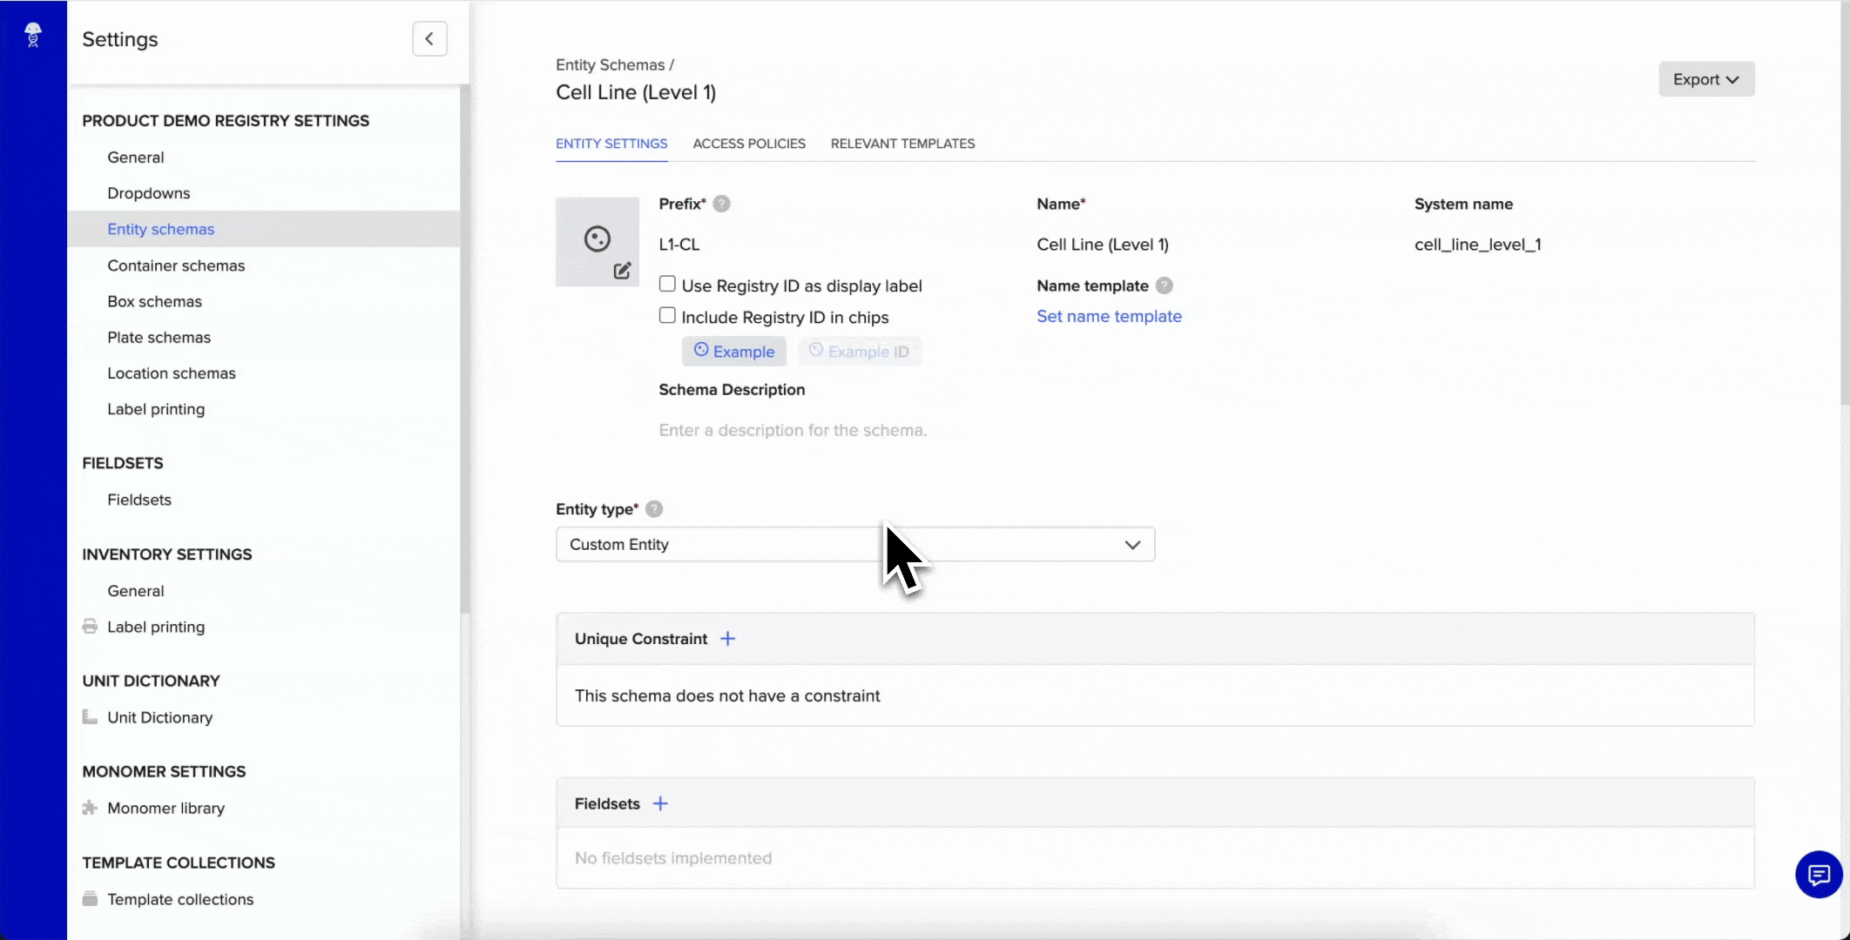Add a fieldset with plus icon
Screen dimensions: 1850x940
(x=660, y=803)
